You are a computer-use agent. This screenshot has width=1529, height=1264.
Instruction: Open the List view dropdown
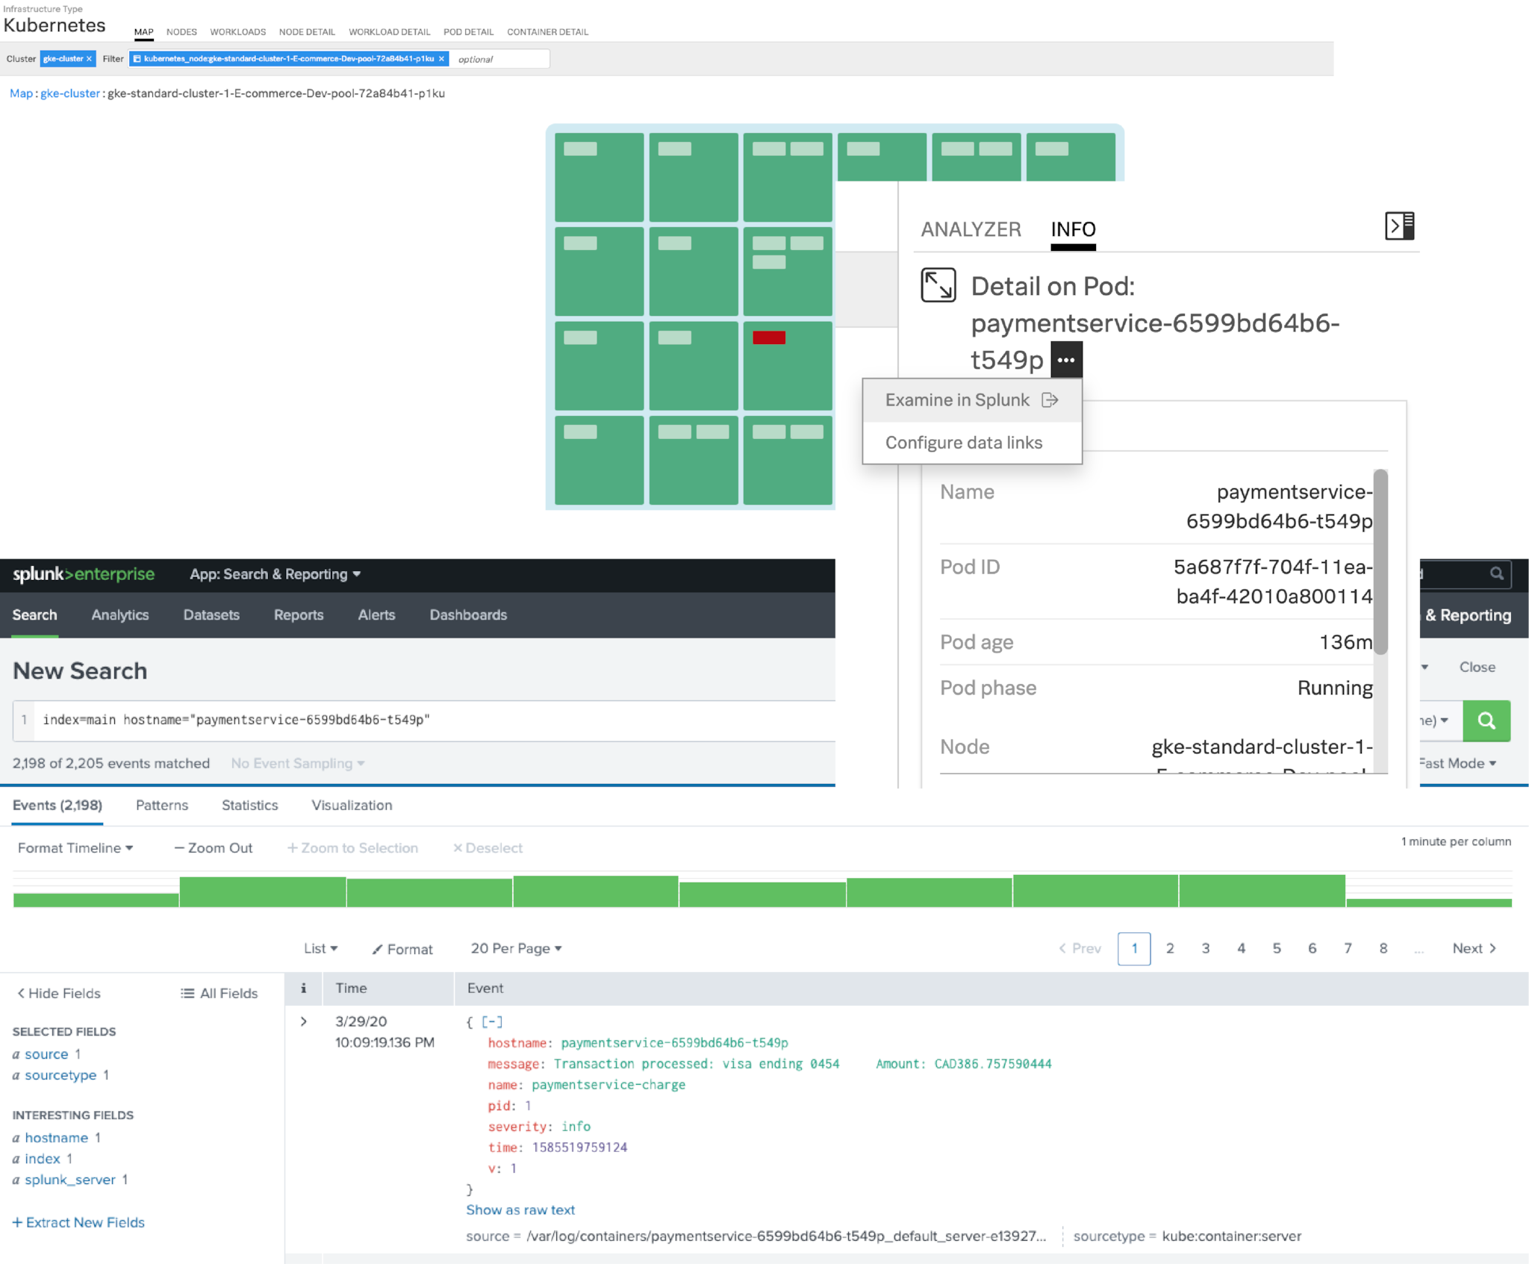(320, 948)
